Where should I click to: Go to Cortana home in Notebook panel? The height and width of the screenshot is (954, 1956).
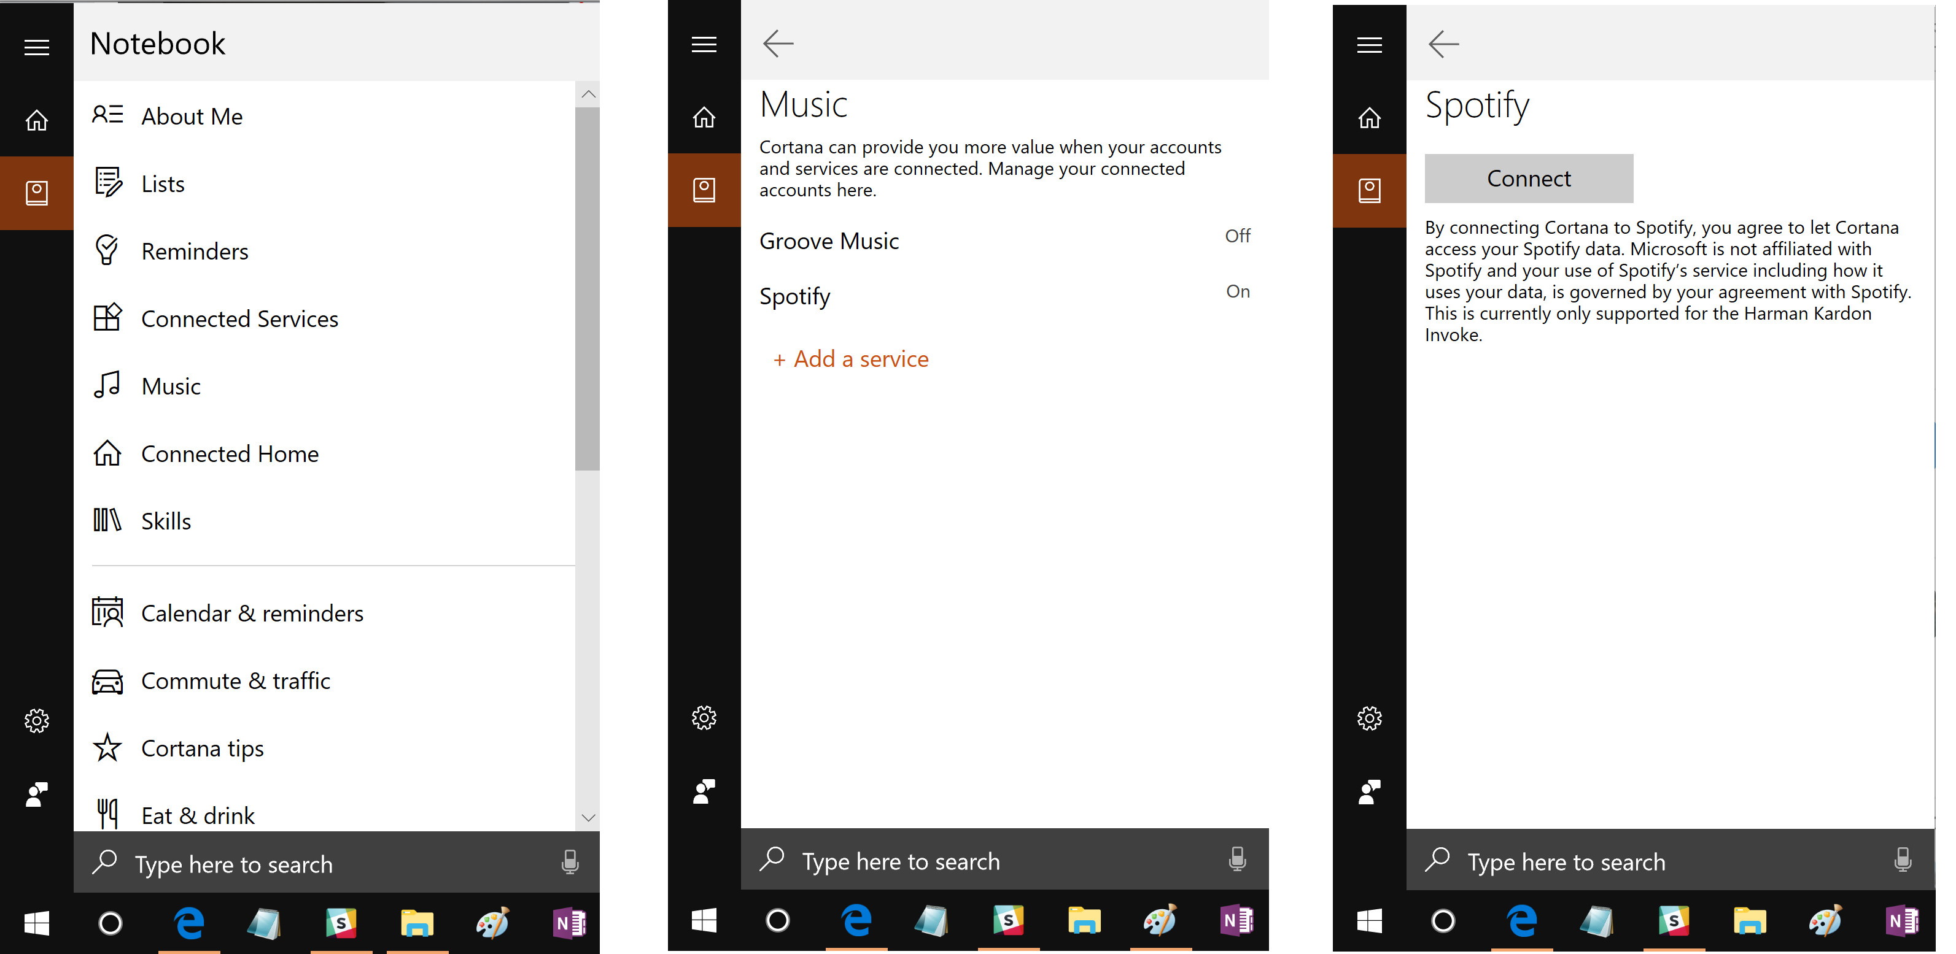(36, 120)
